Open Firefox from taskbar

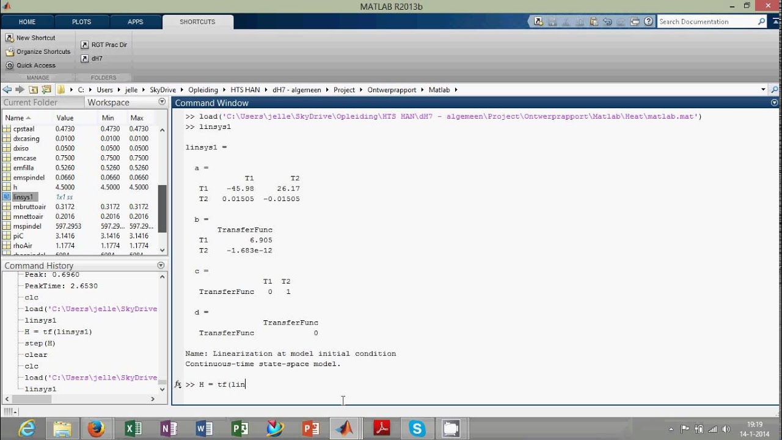(x=96, y=428)
